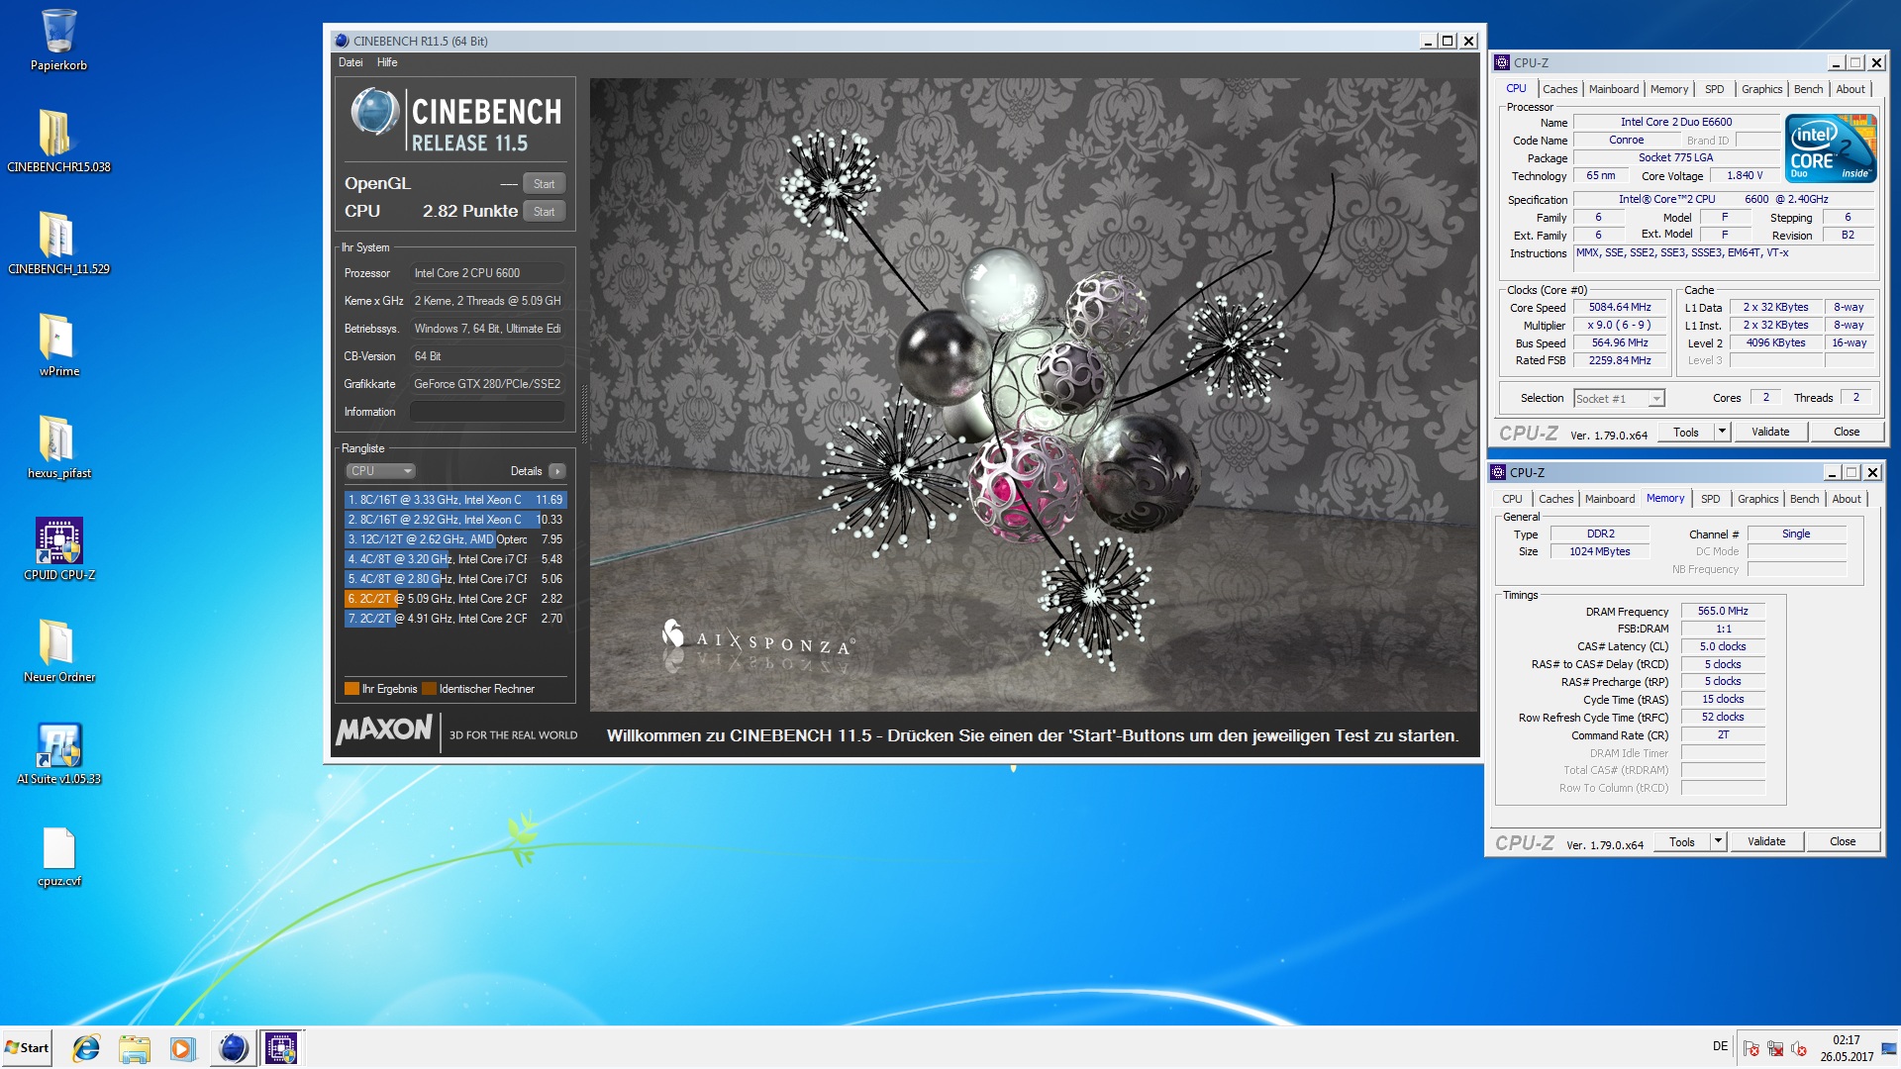Click the Cinebench globe logo
Viewport: 1901px width, 1069px height.
(x=374, y=111)
